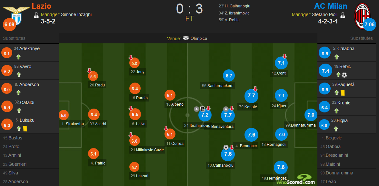Image resolution: width=379 pixels, height=186 pixels.
Task: Click Simone Inzaghi's manager silhouette icon
Action: tap(36, 15)
